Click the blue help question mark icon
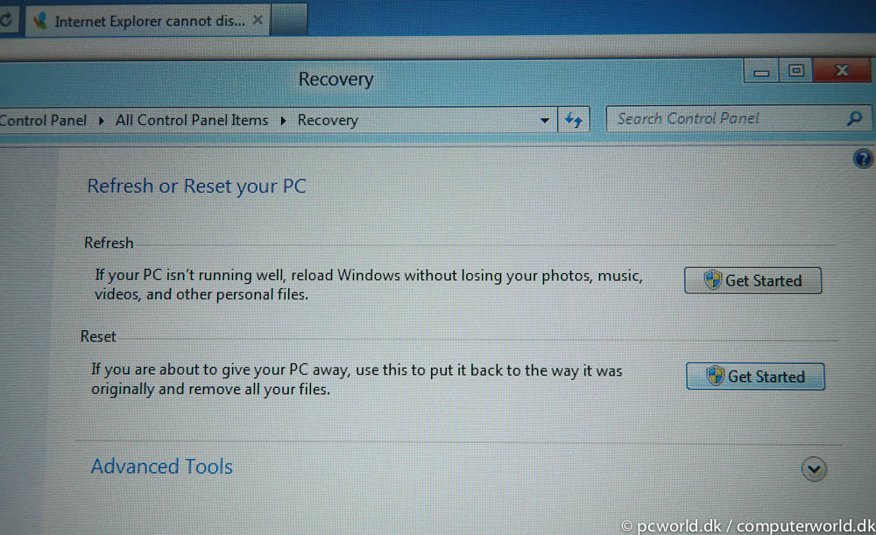 [x=863, y=158]
